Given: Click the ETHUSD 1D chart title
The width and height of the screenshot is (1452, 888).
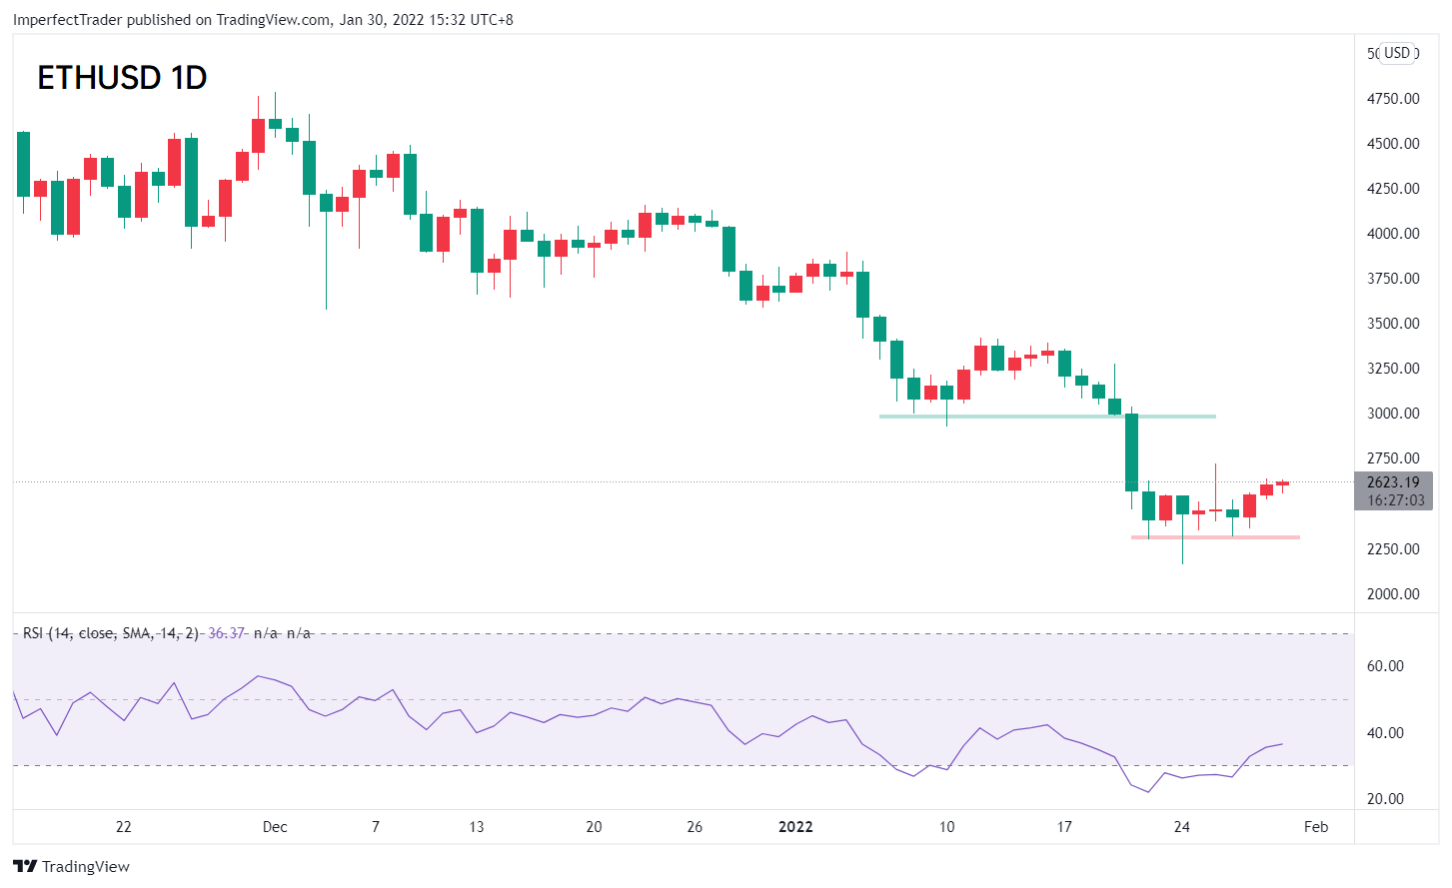Looking at the screenshot, I should click(122, 78).
